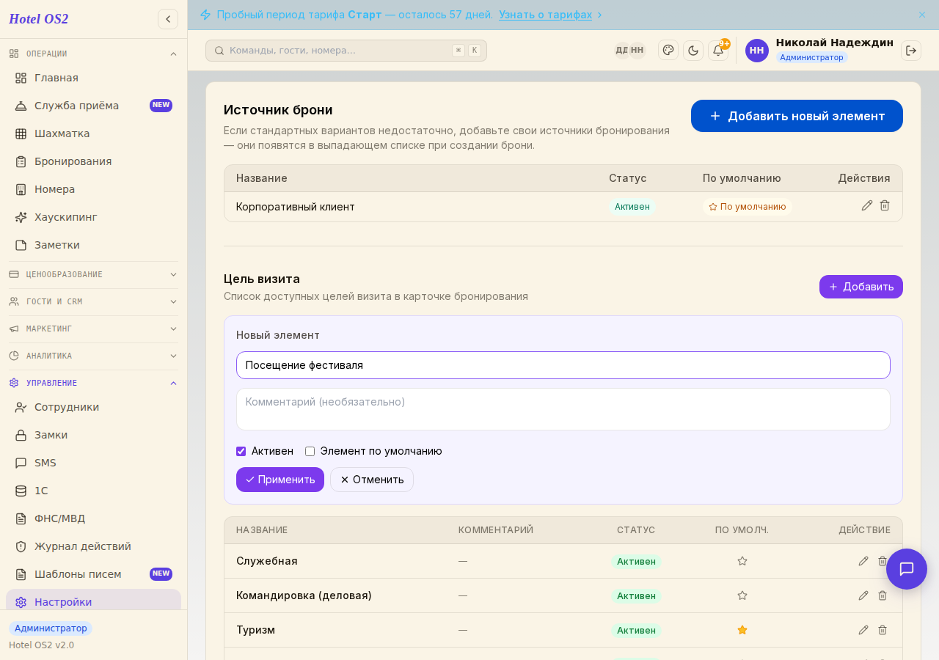
Task: Delete the Командировка (деловая) row
Action: pyautogui.click(x=883, y=595)
